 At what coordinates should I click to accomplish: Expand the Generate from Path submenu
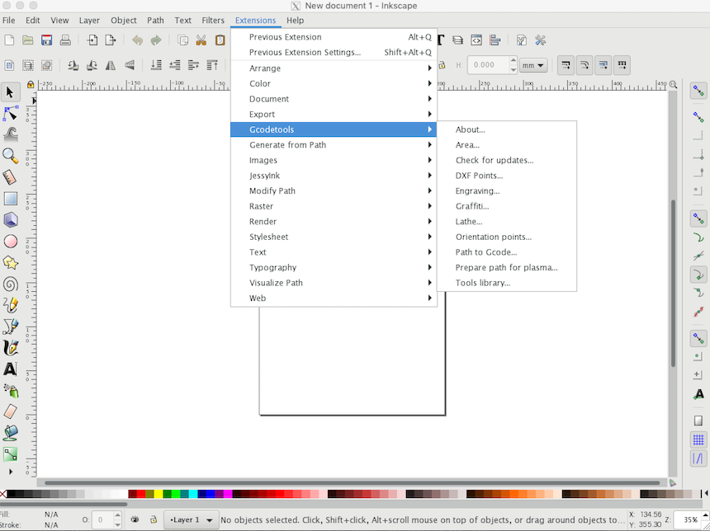[334, 145]
